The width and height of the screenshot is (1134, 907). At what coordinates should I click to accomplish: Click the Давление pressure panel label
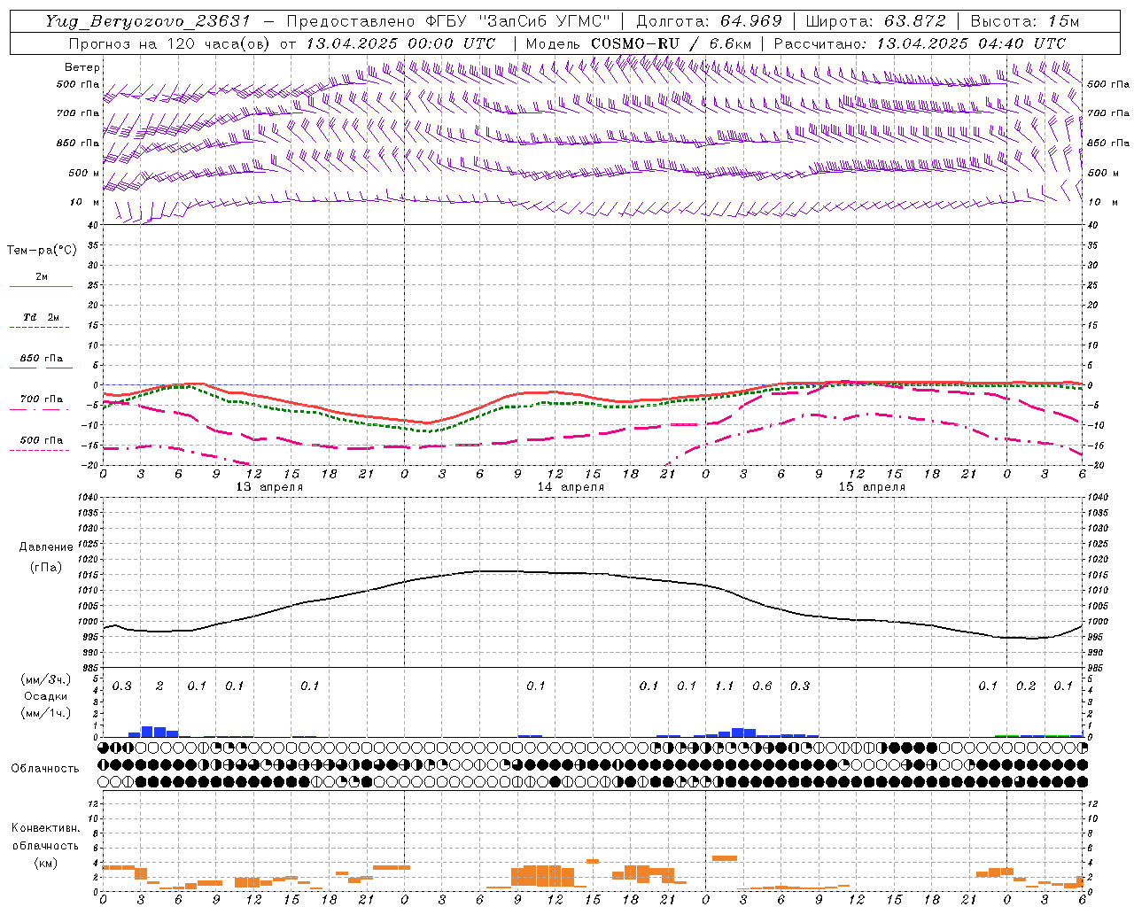pos(46,547)
